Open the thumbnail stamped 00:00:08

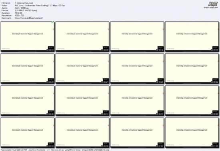pyautogui.click(x=82, y=36)
